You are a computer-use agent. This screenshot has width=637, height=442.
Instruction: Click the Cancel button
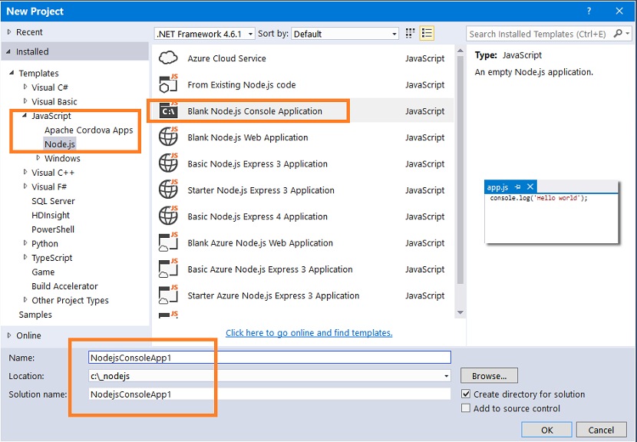coord(601,430)
